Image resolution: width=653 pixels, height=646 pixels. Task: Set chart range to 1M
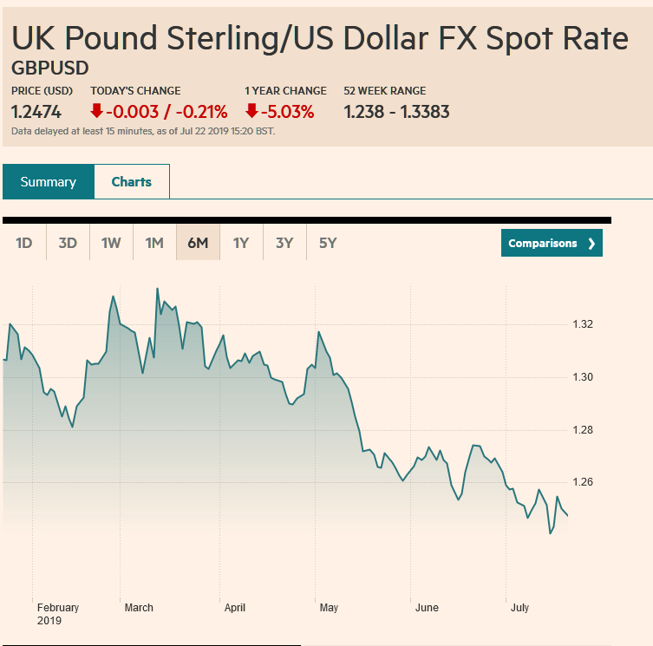(154, 244)
